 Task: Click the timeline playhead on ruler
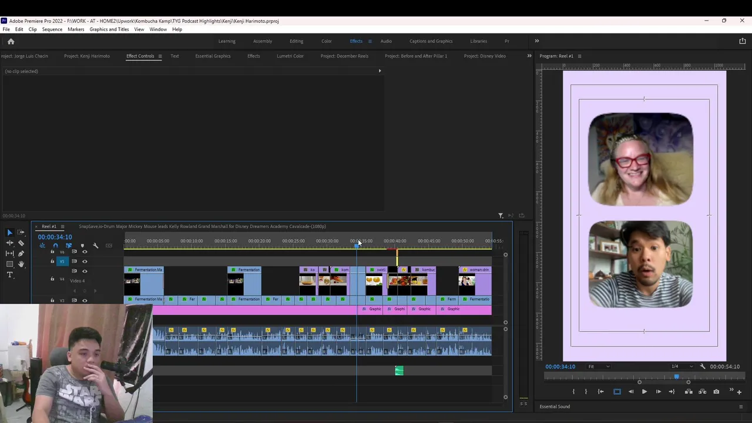[x=357, y=245]
